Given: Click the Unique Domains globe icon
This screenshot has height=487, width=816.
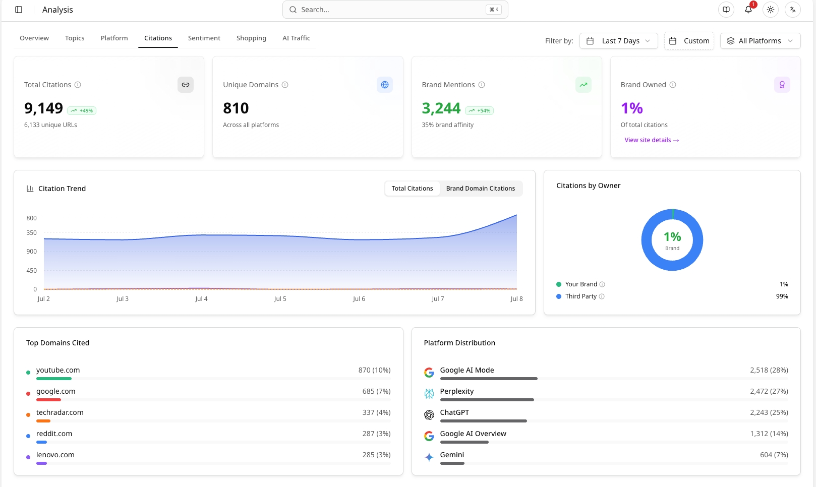Looking at the screenshot, I should point(385,85).
